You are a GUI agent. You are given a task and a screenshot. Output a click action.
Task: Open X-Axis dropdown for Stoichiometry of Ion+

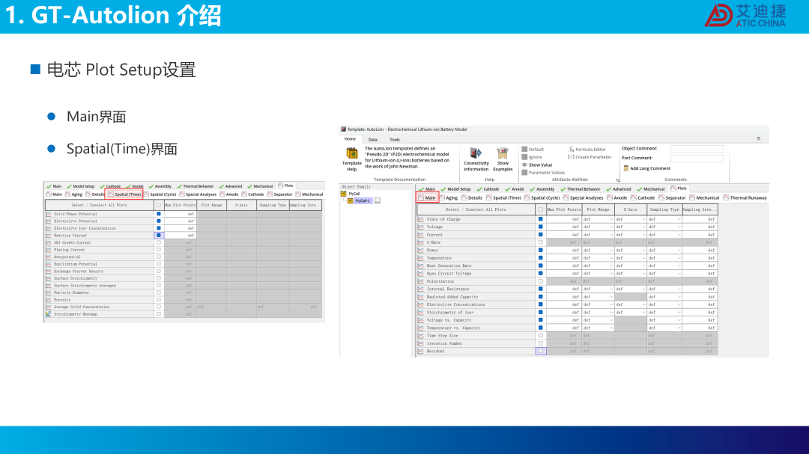[644, 313]
